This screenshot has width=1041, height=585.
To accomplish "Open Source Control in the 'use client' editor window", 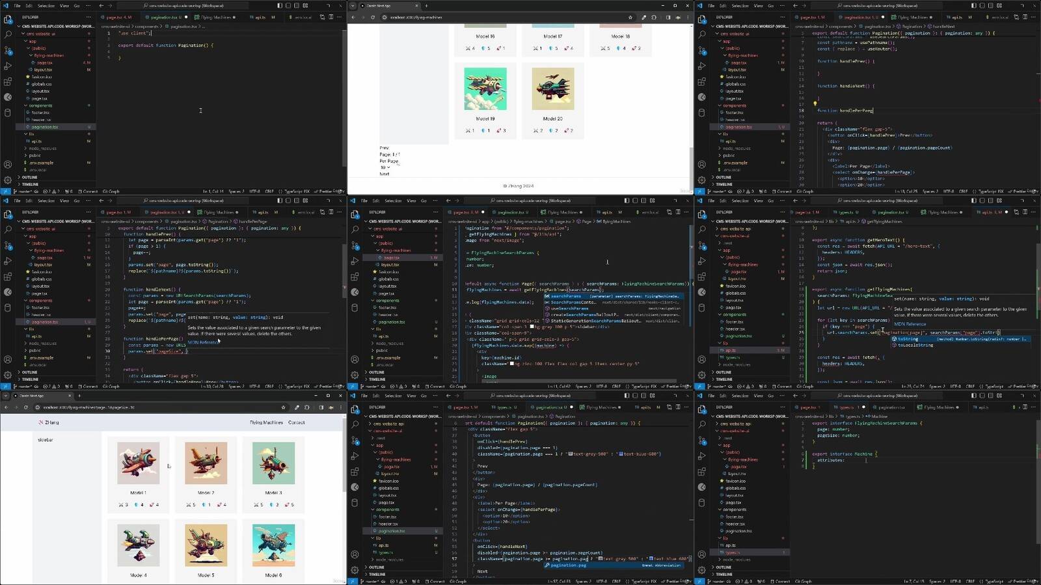I will coord(8,50).
